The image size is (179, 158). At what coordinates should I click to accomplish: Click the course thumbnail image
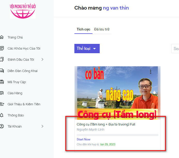[x=118, y=93]
